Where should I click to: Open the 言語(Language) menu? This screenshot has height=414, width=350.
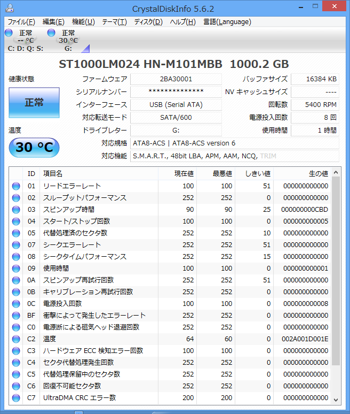click(227, 21)
